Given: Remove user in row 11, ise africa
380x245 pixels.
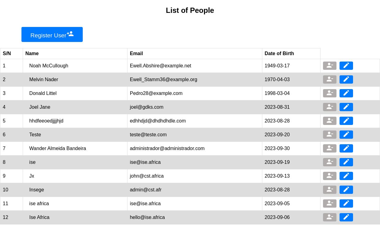Looking at the screenshot, I should [330, 204].
